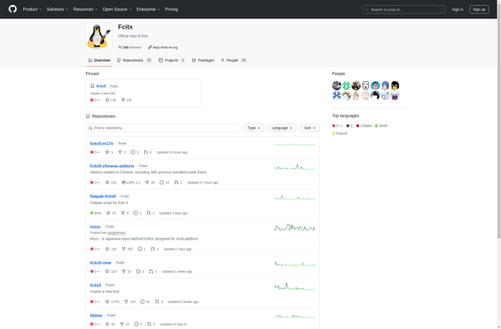Click the Search or jump to field

pyautogui.click(x=404, y=9)
